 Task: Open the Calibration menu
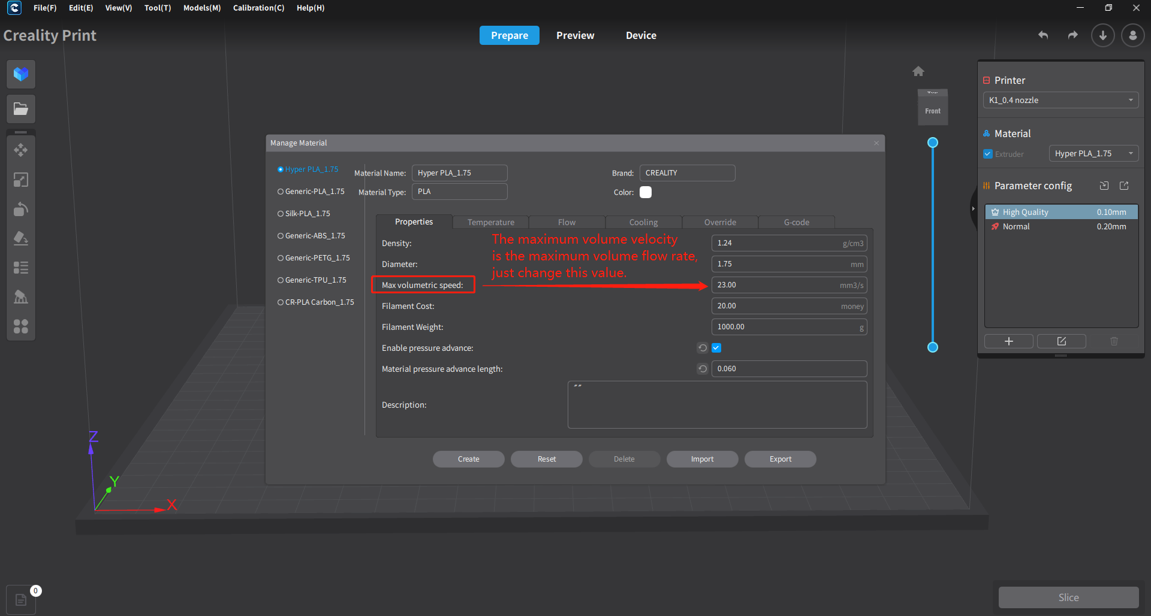coord(258,8)
